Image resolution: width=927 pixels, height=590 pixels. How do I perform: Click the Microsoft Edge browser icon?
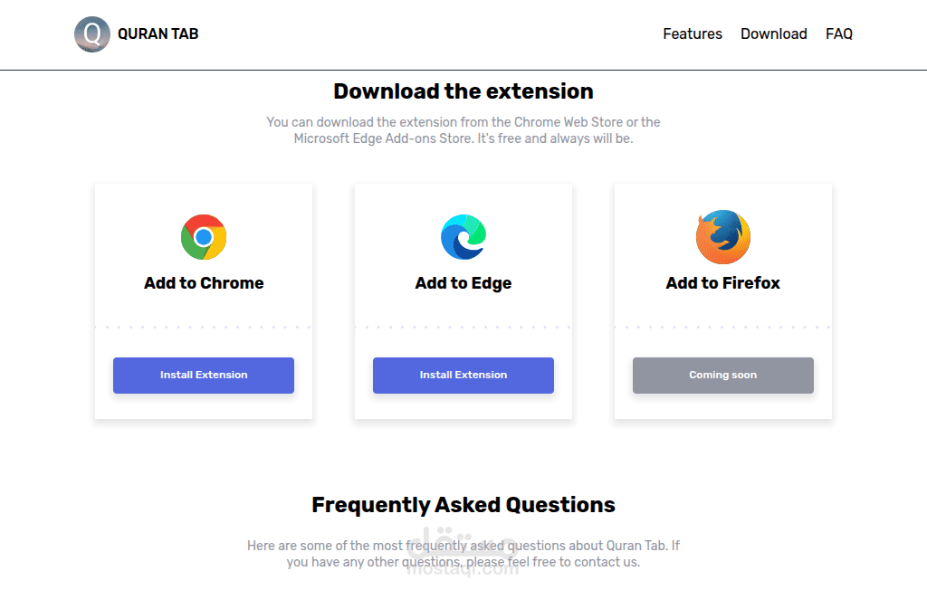click(463, 237)
